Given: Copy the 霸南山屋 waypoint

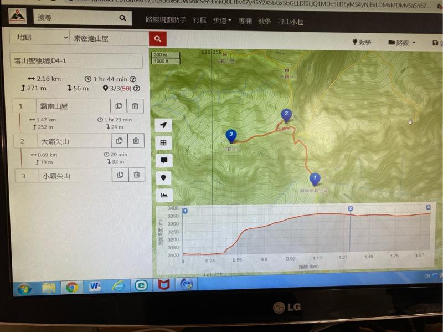Looking at the screenshot, I should 119,106.
